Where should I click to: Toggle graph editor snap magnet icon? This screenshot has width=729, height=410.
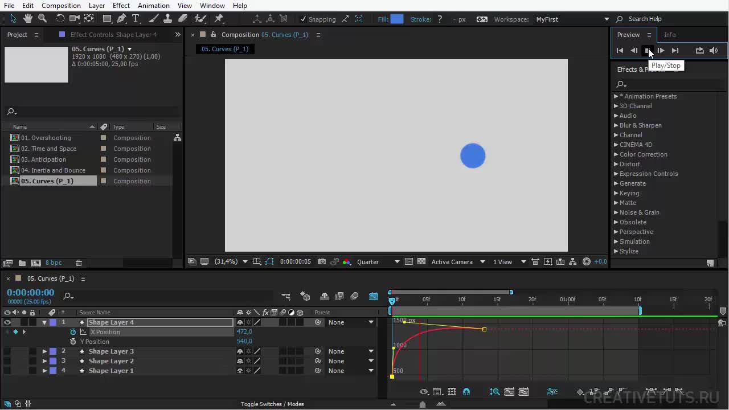[466, 392]
